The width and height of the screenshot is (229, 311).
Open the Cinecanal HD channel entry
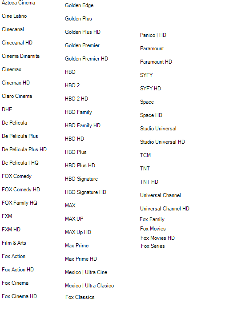(17, 43)
